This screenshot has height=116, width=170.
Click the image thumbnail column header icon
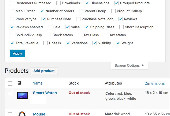20,83
